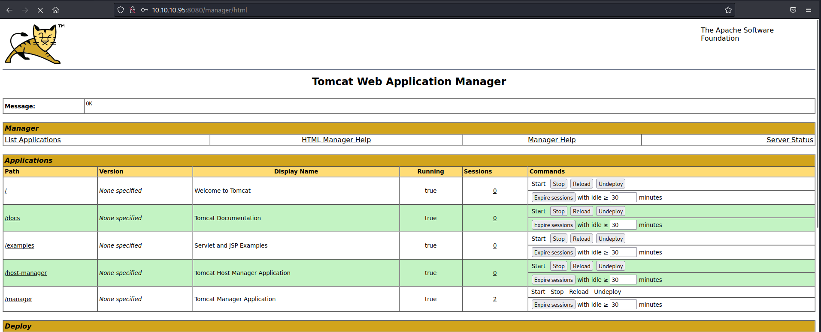Open the List Applications link
The image size is (821, 332).
[33, 140]
